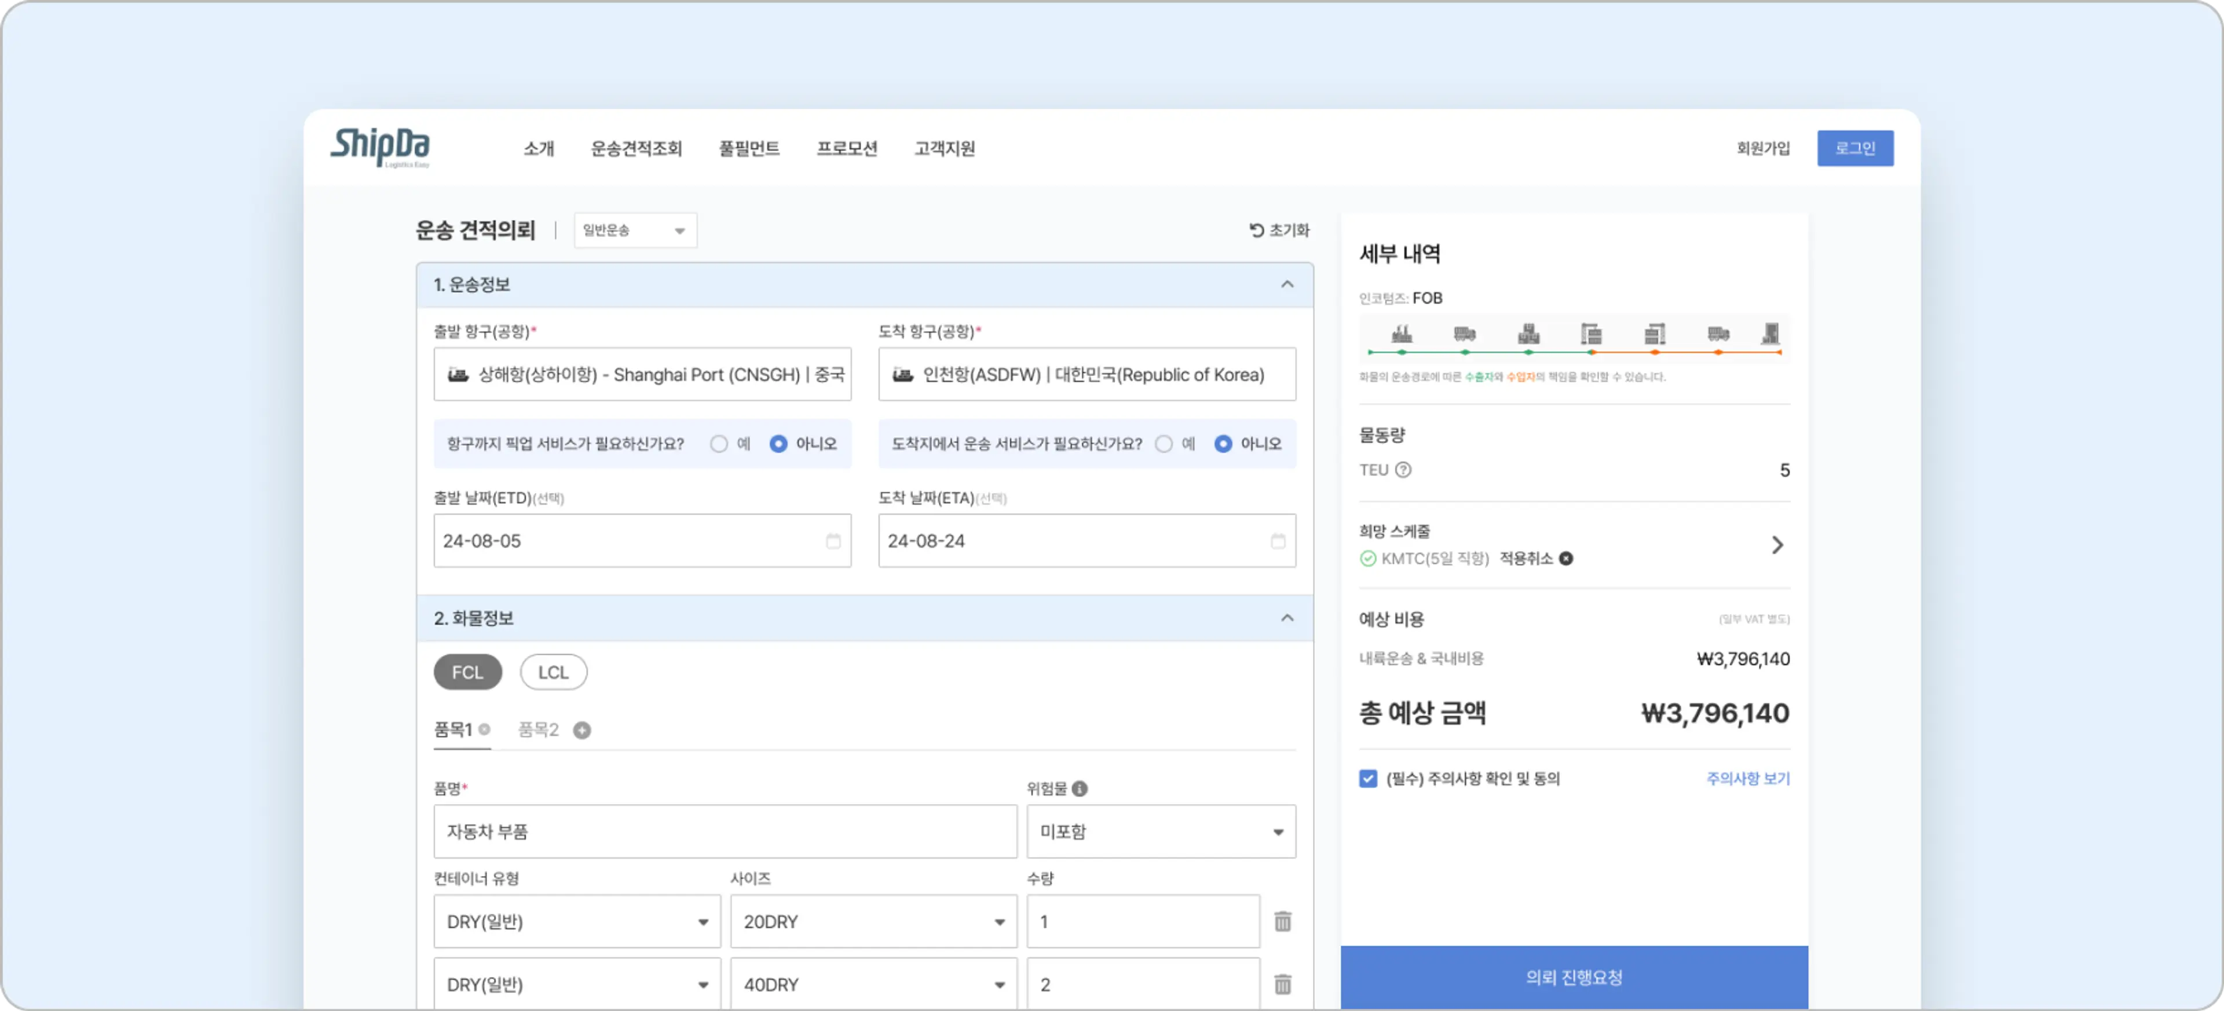Viewport: 2224px width, 1011px height.
Task: Click the 품명 field containing 자동차 부품
Action: 725,833
